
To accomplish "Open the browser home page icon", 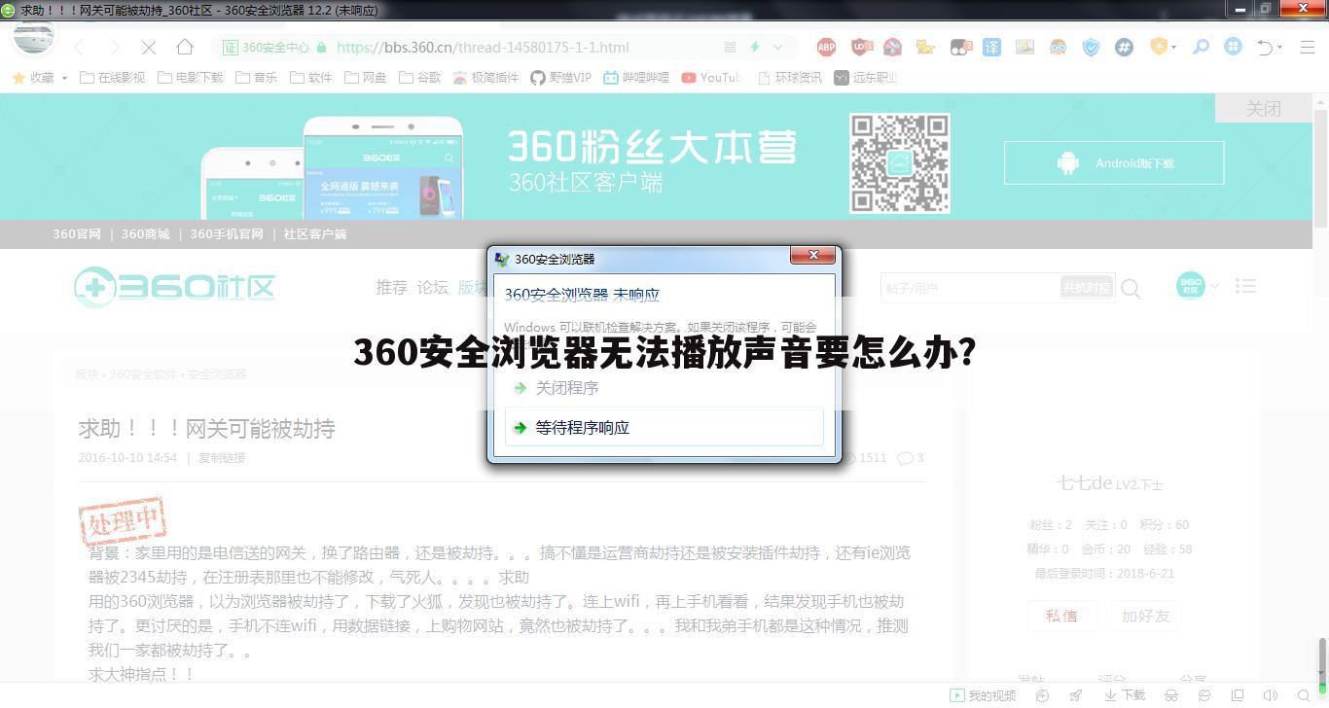I will pos(185,47).
